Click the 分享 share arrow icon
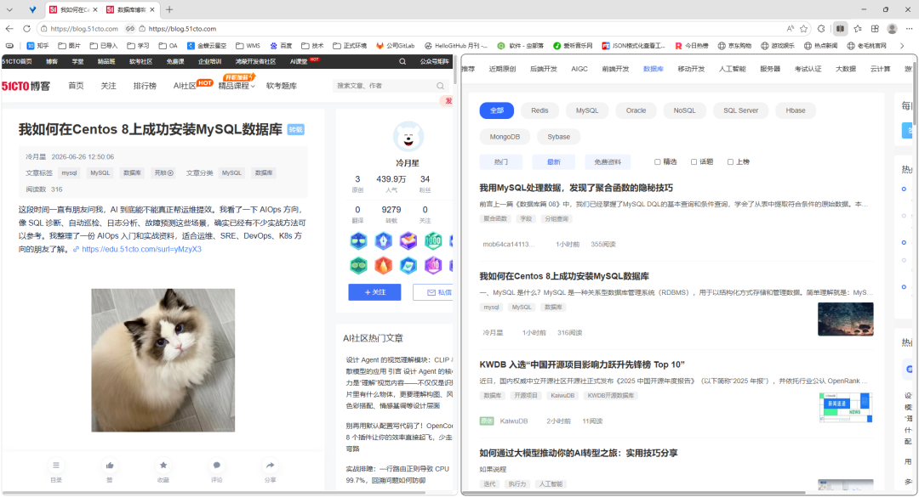 (271, 466)
